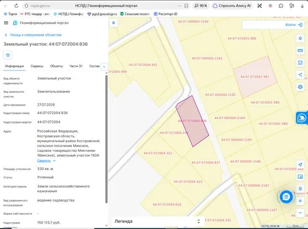The image size is (308, 229).
Task: Add parcel to favorites with star
Action: click(x=8, y=55)
